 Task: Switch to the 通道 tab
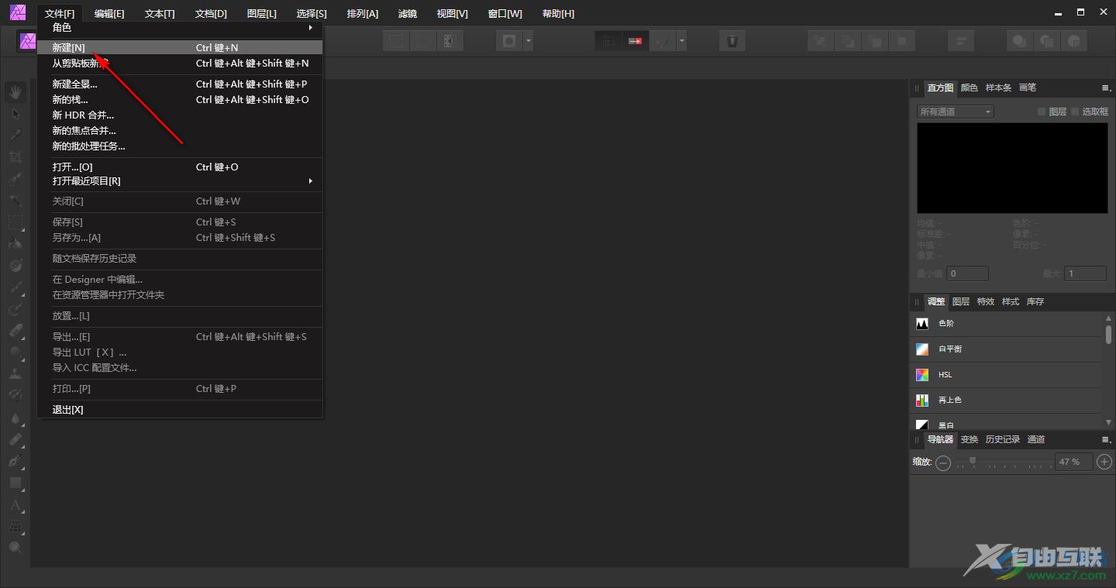pos(1036,439)
